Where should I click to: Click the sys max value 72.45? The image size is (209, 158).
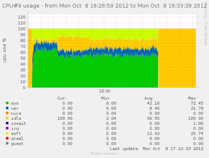(197, 103)
